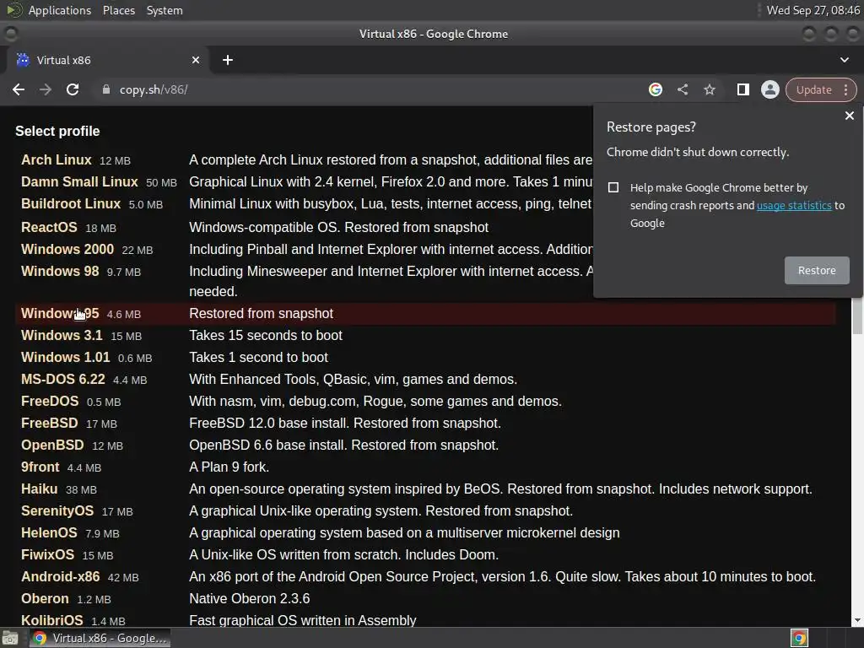Viewport: 864px width, 648px height.
Task: Close the Virtual x86 tab
Action: 196,60
